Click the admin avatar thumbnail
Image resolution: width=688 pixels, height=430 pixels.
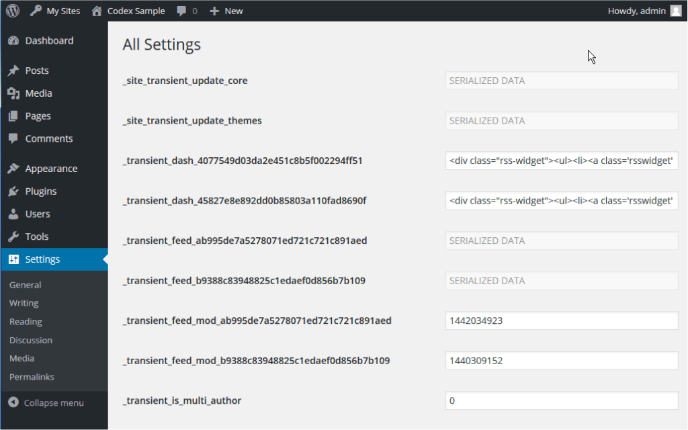pos(676,11)
